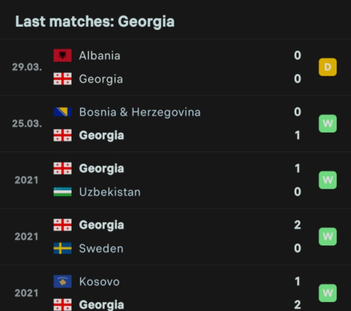Image resolution: width=351 pixels, height=311 pixels.
Task: Select the 25.03. match date
Action: 27,124
